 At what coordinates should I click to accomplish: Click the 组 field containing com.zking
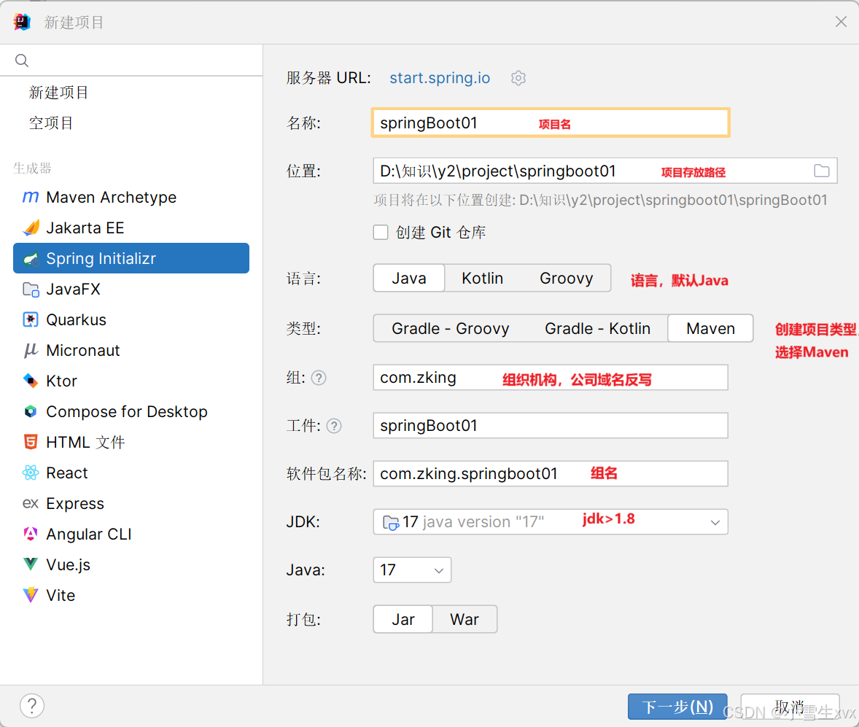click(x=551, y=378)
